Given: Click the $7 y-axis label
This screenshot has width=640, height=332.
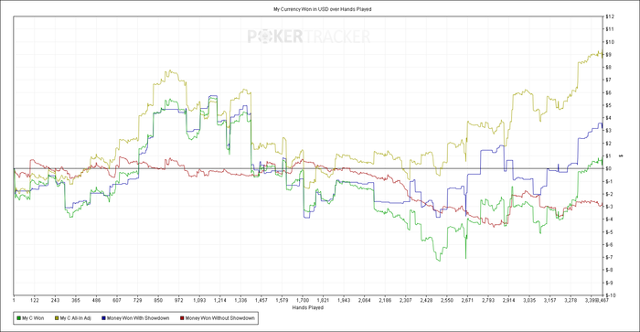Looking at the screenshot, I should pyautogui.click(x=609, y=80).
